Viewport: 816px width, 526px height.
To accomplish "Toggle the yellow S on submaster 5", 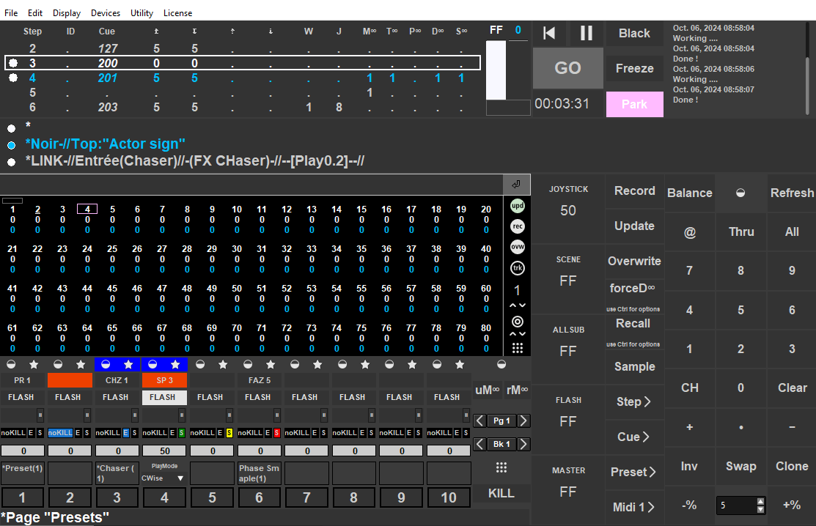I will coord(229,433).
